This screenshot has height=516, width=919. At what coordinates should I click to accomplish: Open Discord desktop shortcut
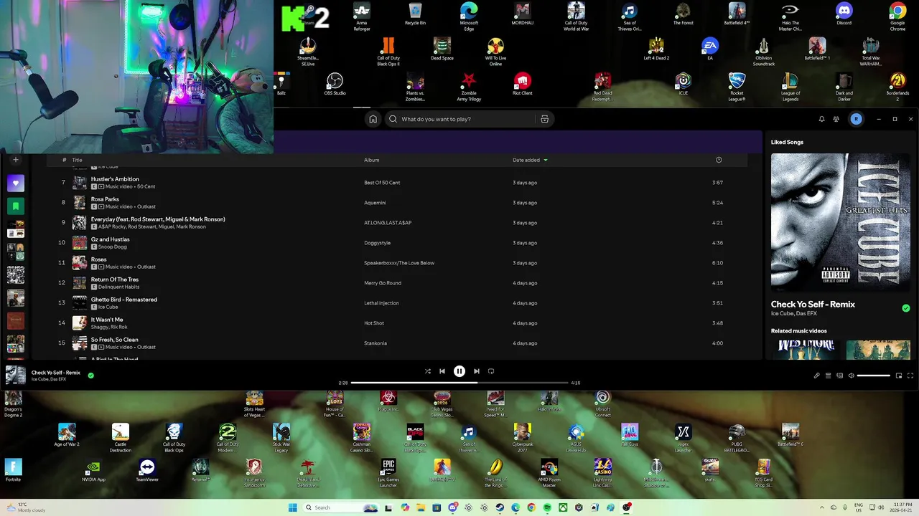tap(844, 14)
